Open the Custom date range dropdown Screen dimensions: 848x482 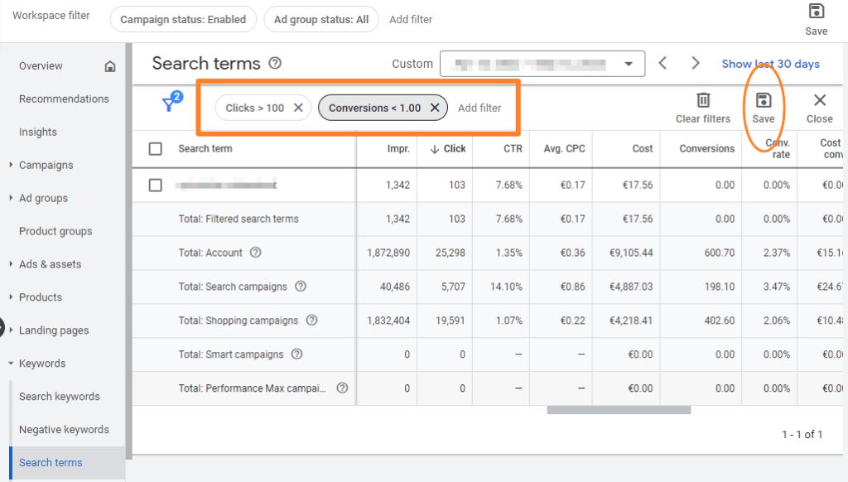542,64
